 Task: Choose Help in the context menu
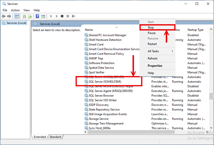pos(157,73)
